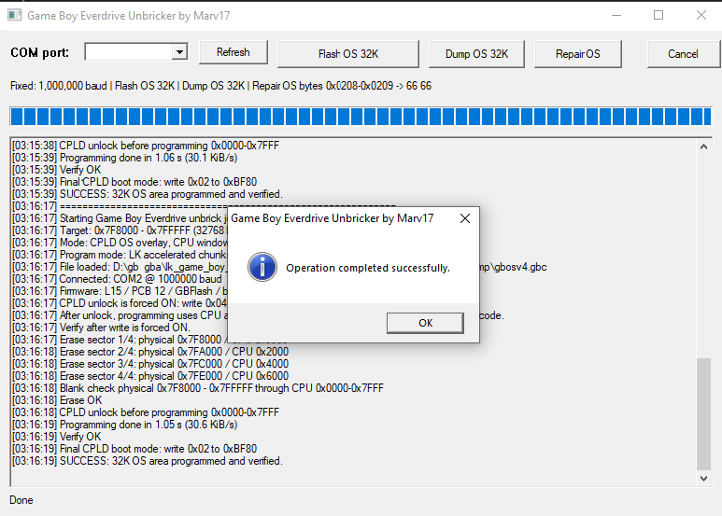Click 'Erase sector 3/4' log line
This screenshot has height=516, width=722.
point(150,364)
